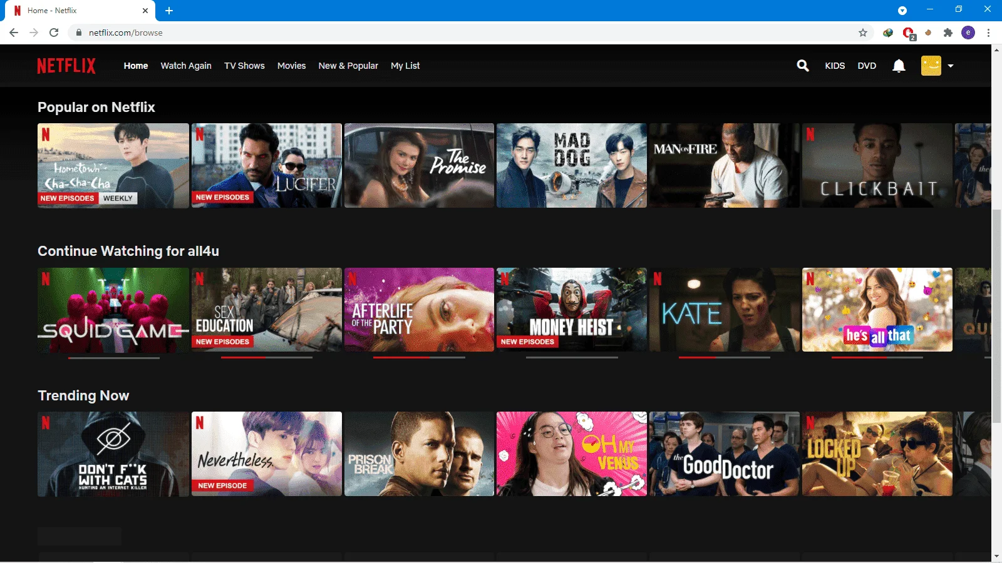The width and height of the screenshot is (1002, 563).
Task: Select the Prison Break thumbnail
Action: point(419,454)
